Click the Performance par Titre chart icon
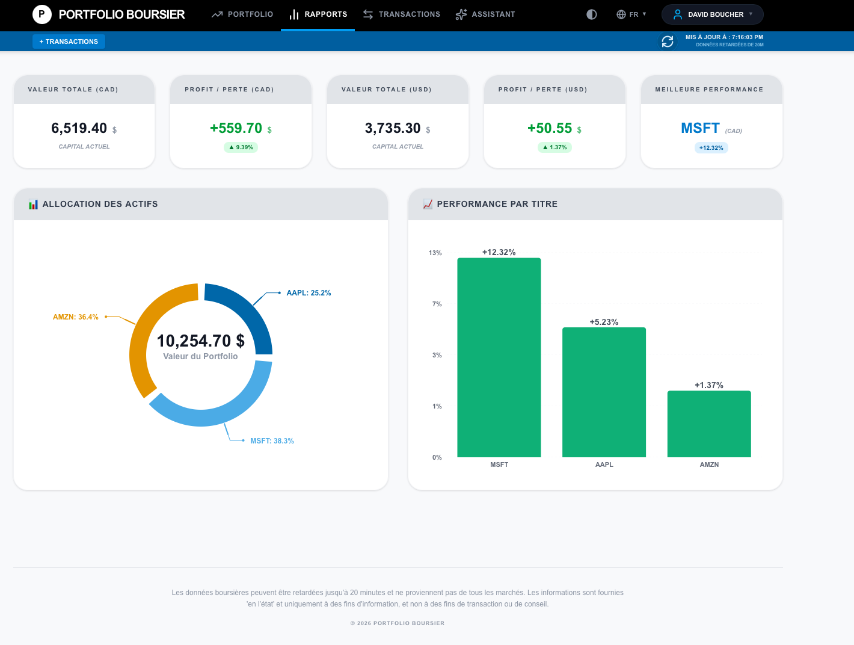 pos(428,205)
